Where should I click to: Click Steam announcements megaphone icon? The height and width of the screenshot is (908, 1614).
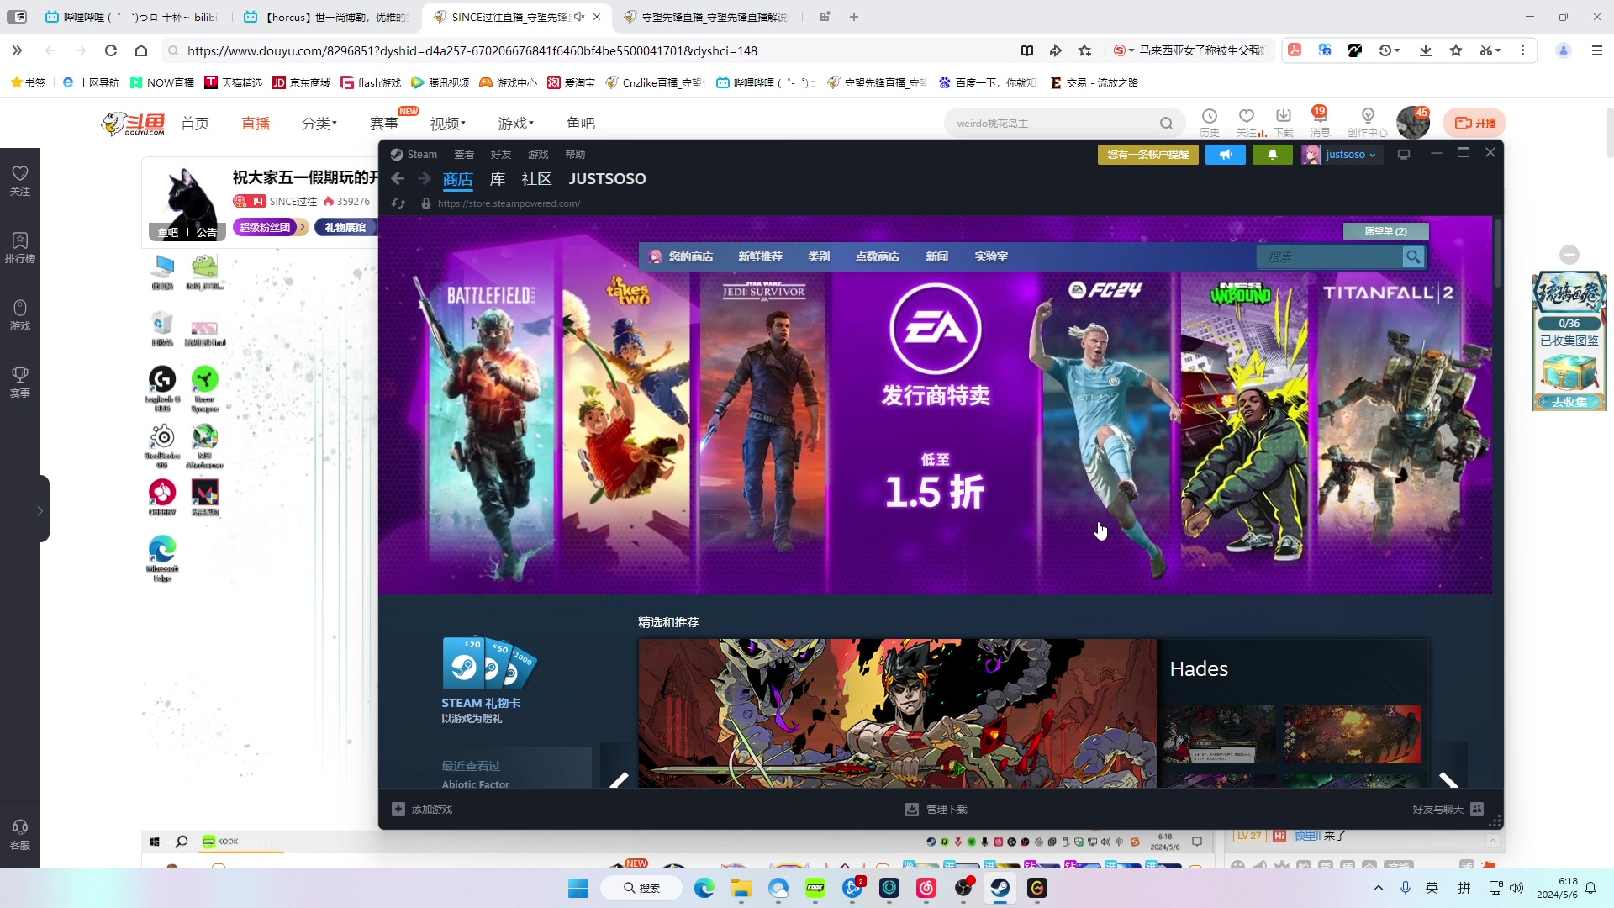1225,155
